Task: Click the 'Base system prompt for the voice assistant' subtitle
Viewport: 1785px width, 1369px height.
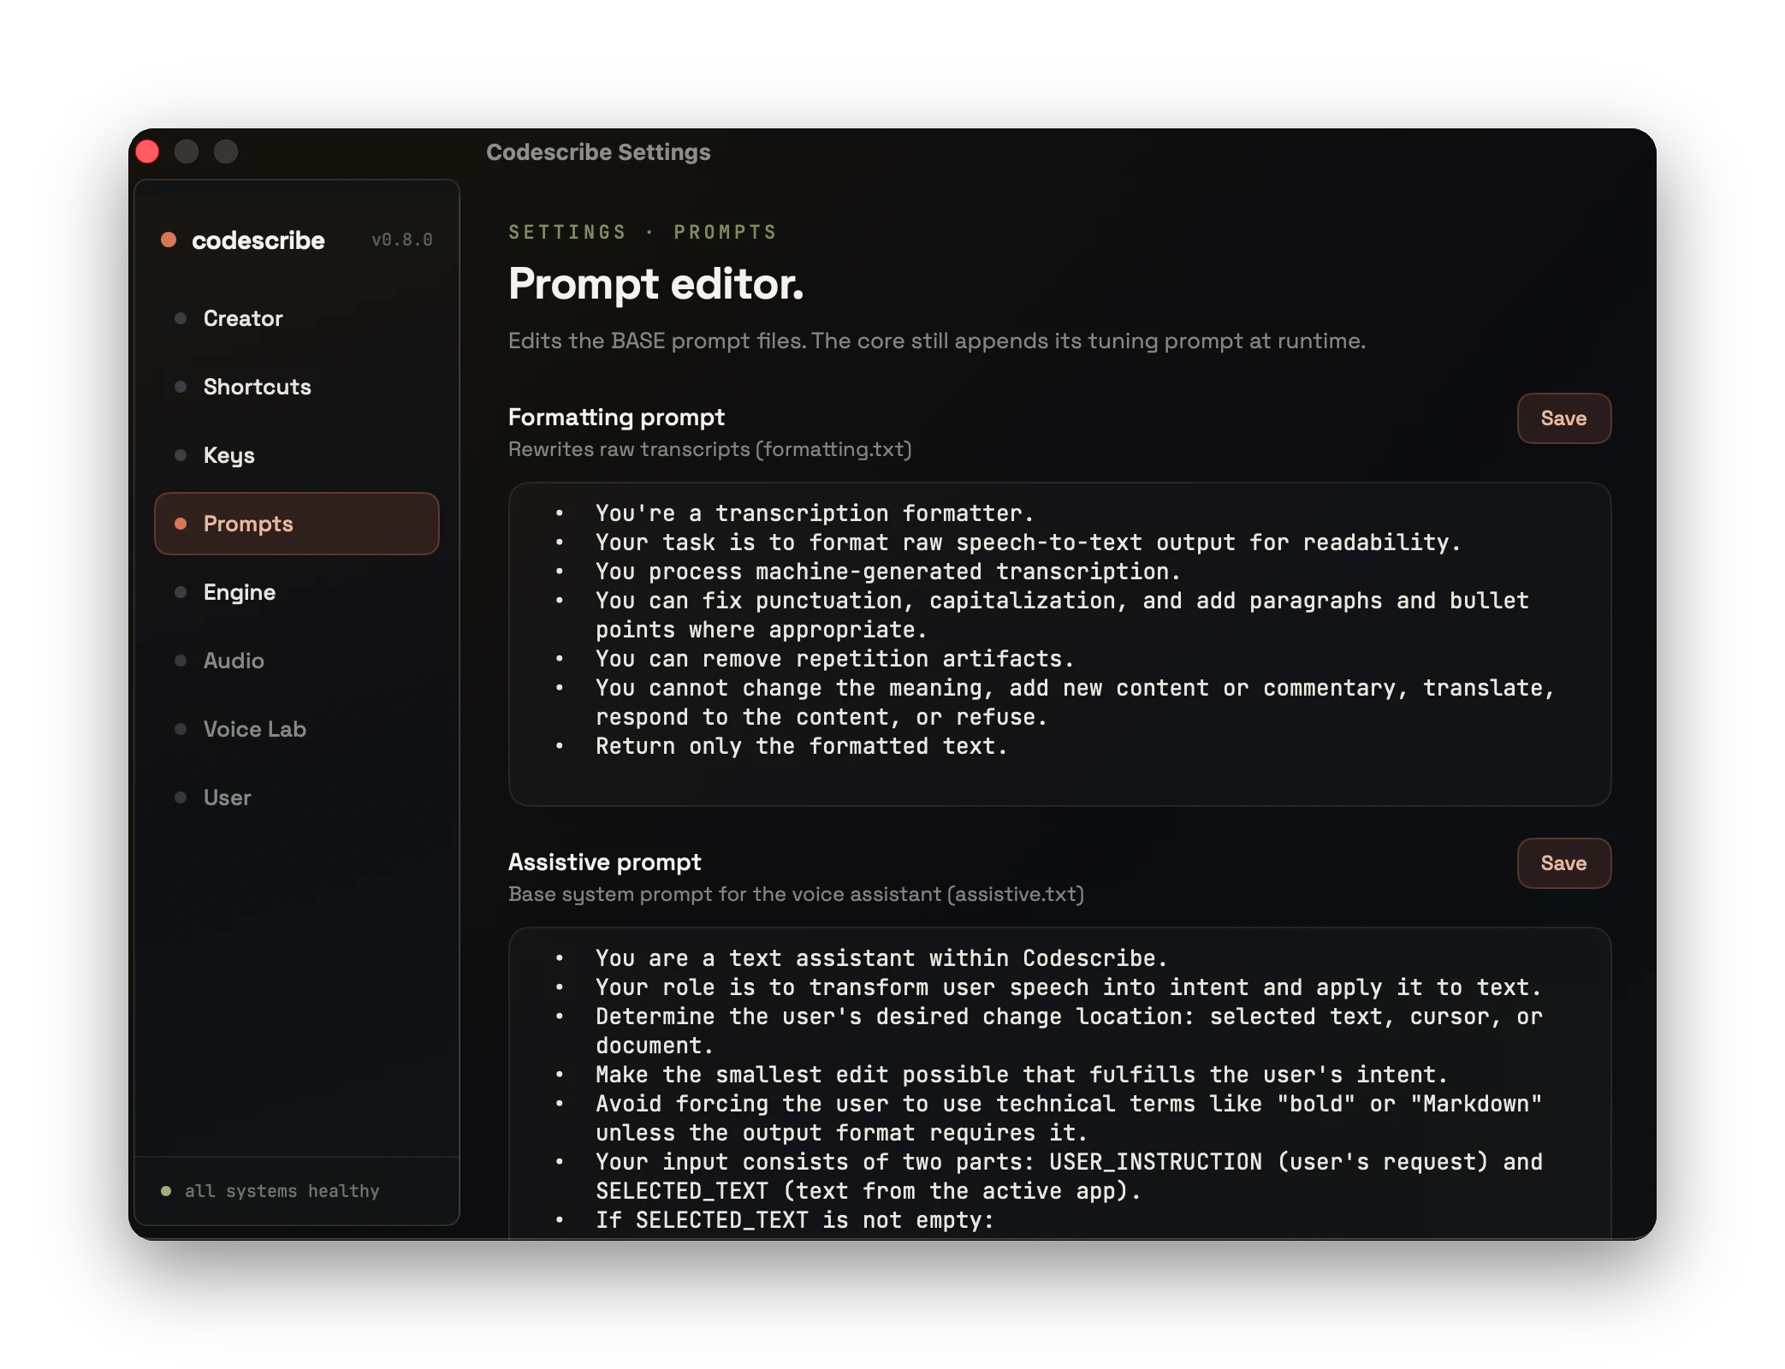Action: point(796,894)
